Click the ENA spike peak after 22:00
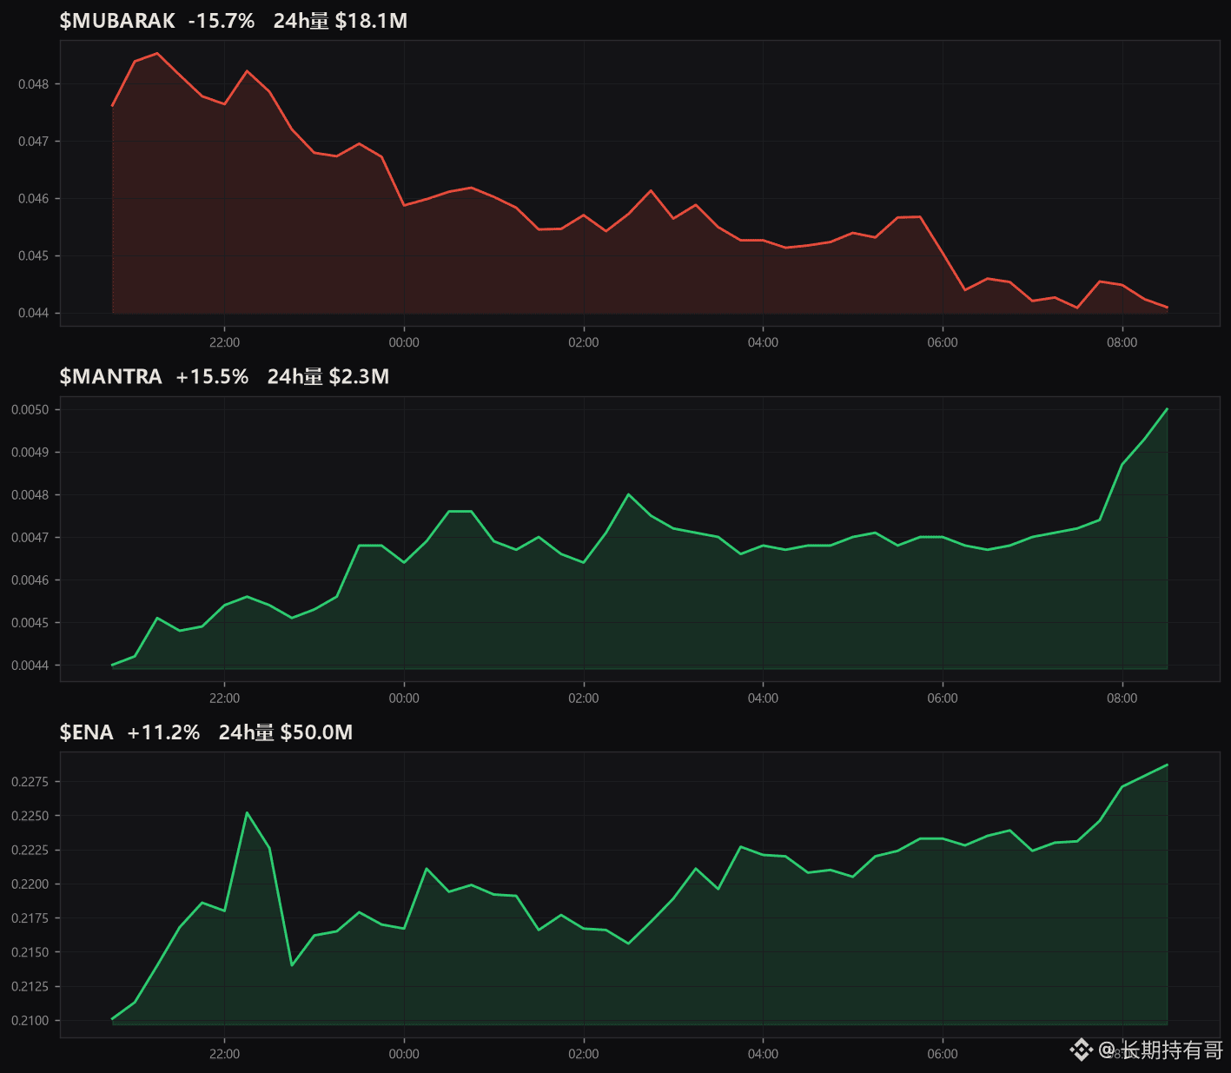 coord(247,812)
